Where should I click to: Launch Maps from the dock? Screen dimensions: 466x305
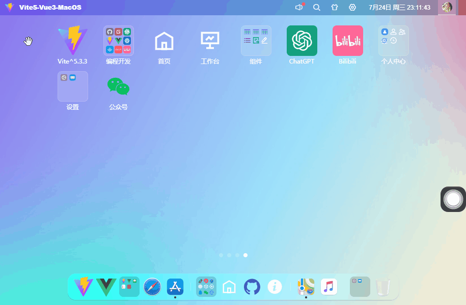pyautogui.click(x=306, y=287)
